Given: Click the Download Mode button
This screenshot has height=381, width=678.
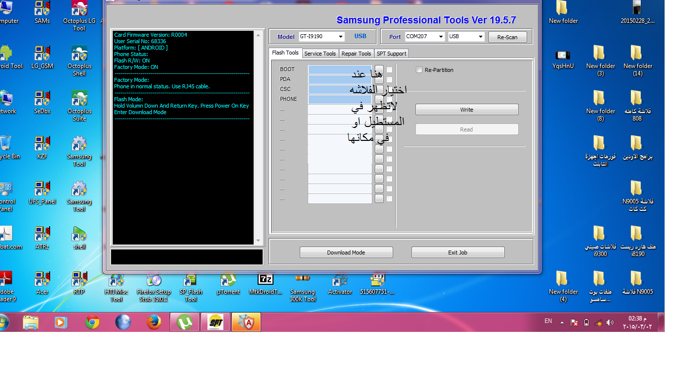Looking at the screenshot, I should (x=346, y=253).
